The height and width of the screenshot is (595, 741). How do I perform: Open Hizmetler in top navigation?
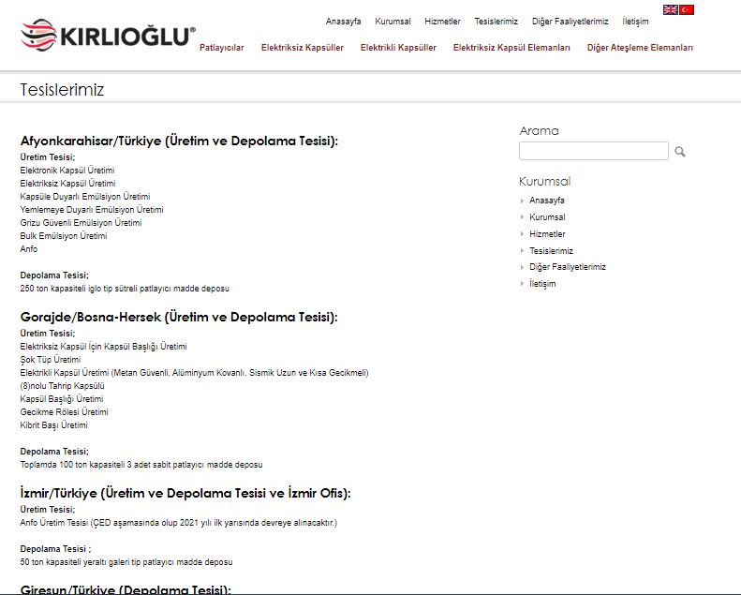pos(442,22)
